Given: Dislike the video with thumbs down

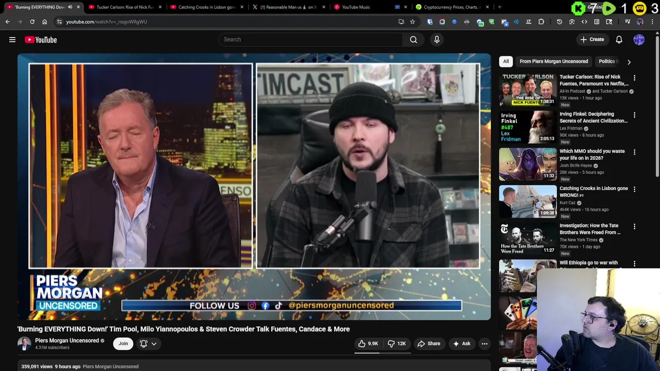Looking at the screenshot, I should click(x=397, y=344).
